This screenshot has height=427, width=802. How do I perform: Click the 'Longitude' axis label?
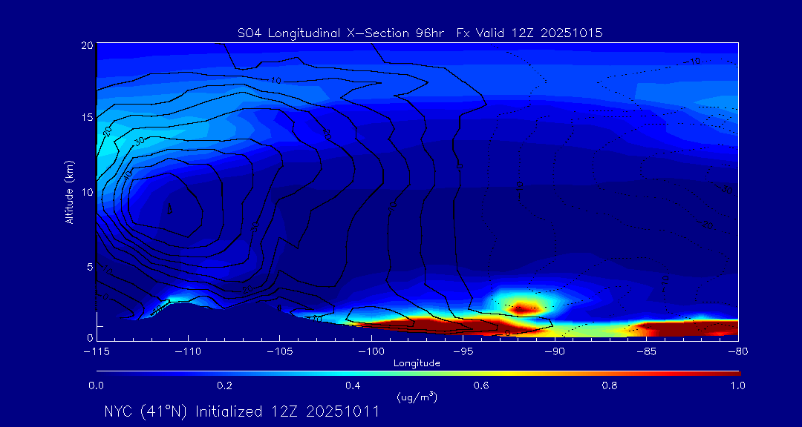click(x=417, y=363)
